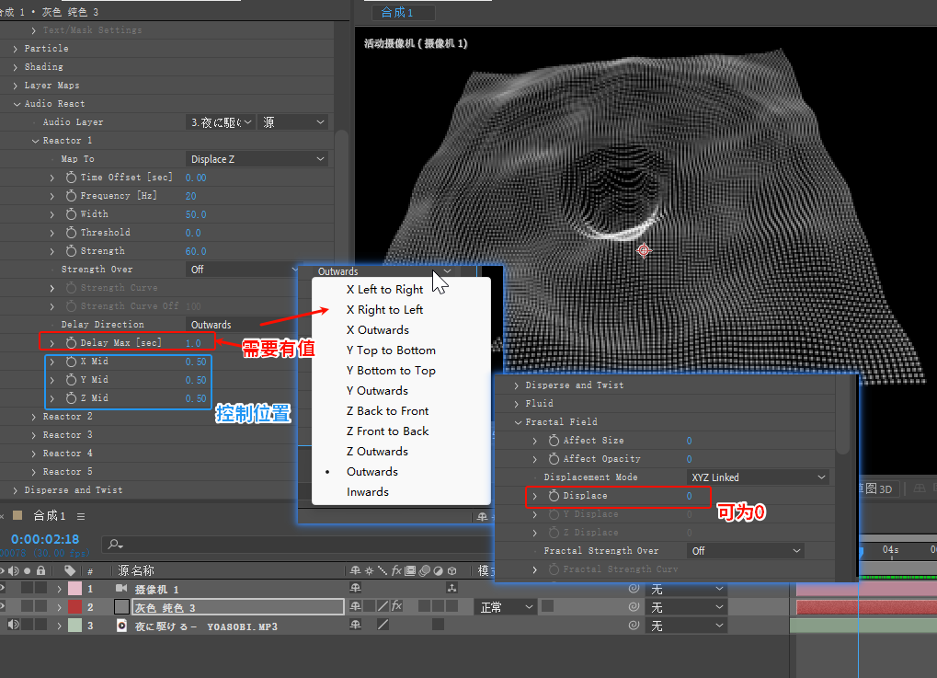Expand the Reactor 2 group

[34, 417]
